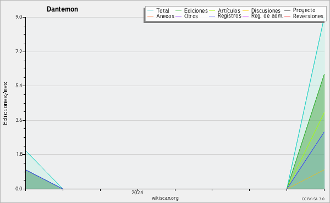Click the cyan Total line swatch in legend
Screen dimensions: 330x203
coord(151,10)
